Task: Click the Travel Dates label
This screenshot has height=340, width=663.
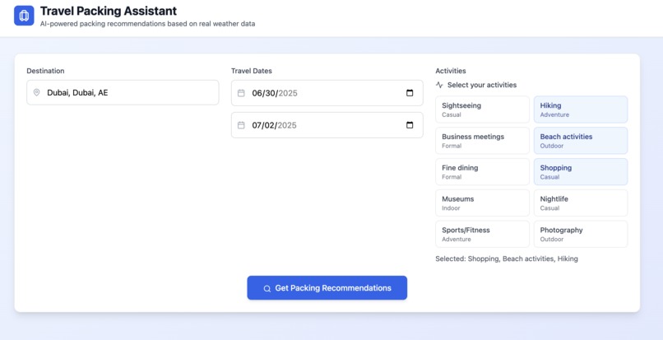Action: (252, 71)
